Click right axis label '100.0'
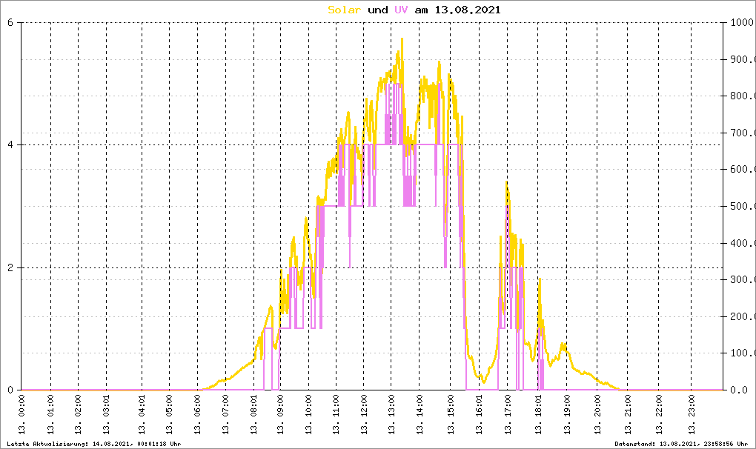Screen dimensions: 756x449 (741, 353)
